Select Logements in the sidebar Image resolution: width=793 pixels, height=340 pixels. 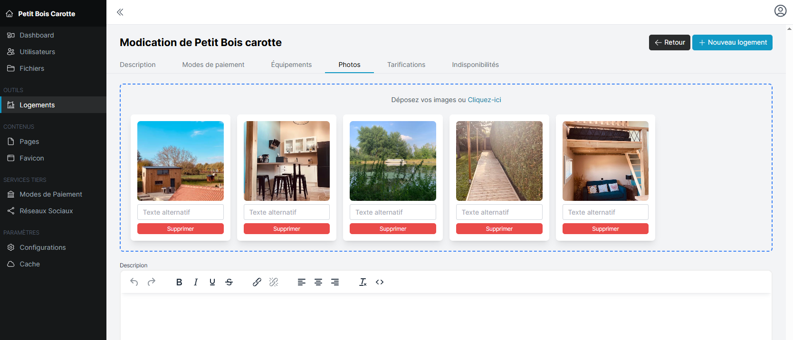pyautogui.click(x=53, y=105)
